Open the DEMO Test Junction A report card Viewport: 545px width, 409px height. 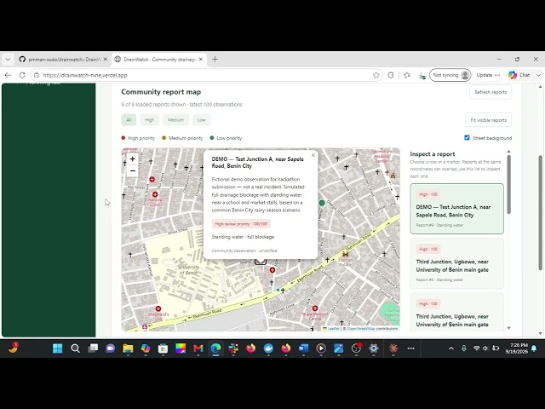456,209
